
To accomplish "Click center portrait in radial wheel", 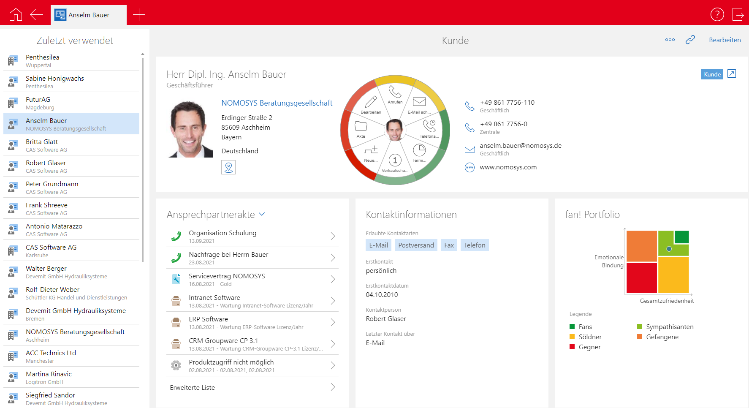I will (395, 130).
